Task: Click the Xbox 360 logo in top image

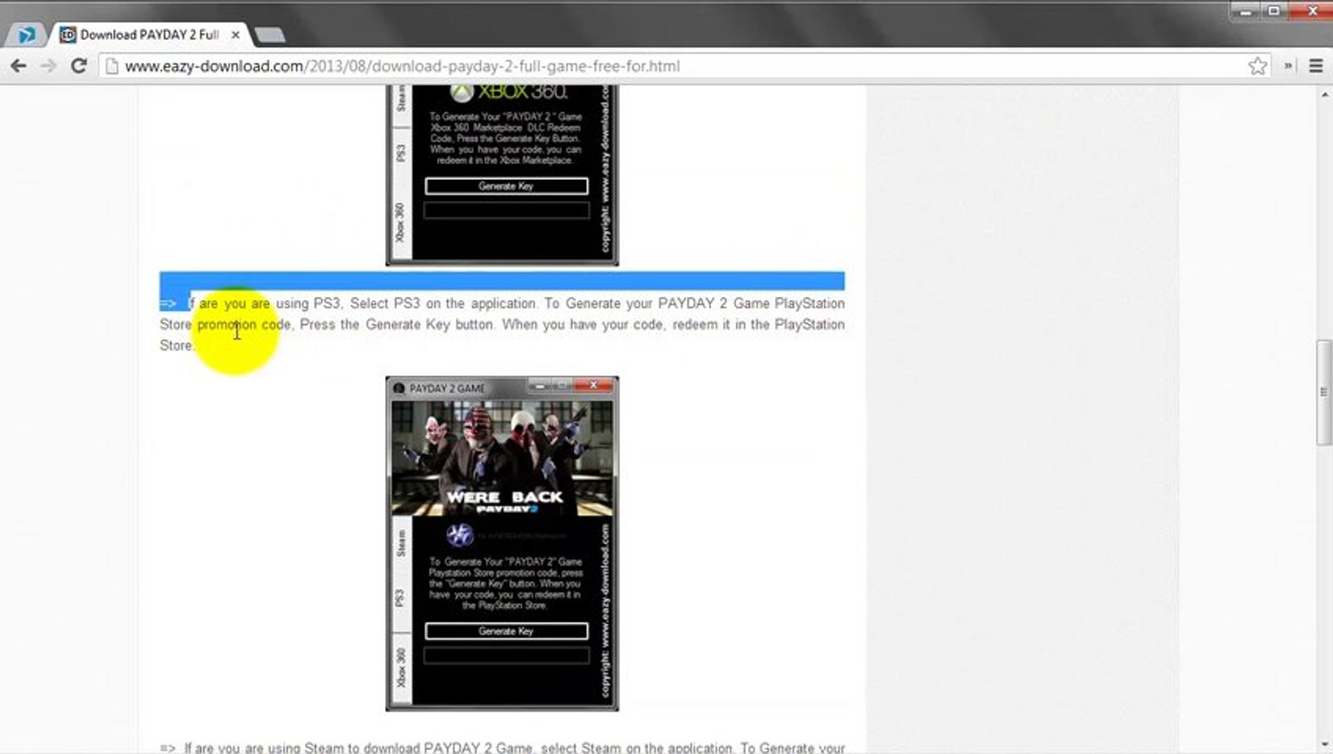Action: [509, 92]
